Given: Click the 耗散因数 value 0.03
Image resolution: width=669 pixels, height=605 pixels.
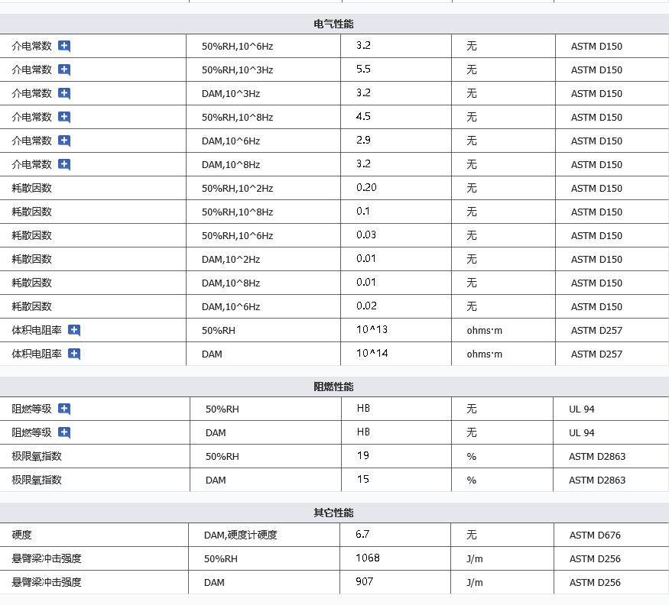Looking at the screenshot, I should 366,235.
